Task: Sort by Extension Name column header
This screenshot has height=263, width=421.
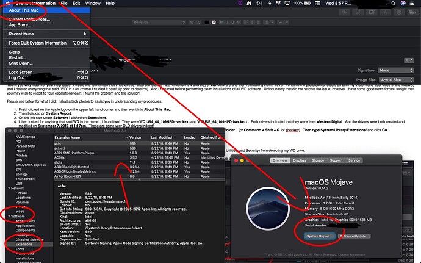Action: [x=91, y=137]
